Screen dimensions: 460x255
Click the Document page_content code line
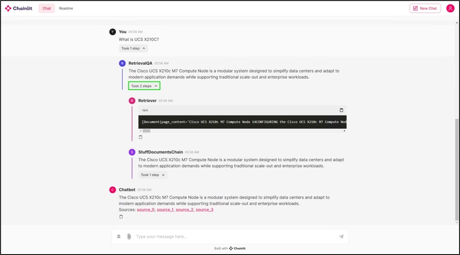[242, 122]
